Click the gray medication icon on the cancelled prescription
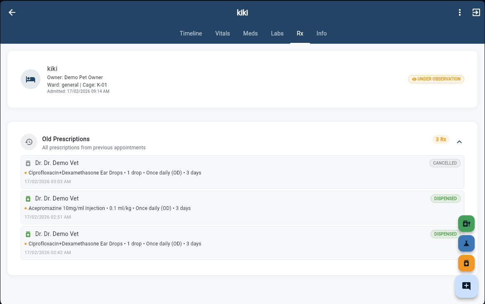 coord(27,163)
